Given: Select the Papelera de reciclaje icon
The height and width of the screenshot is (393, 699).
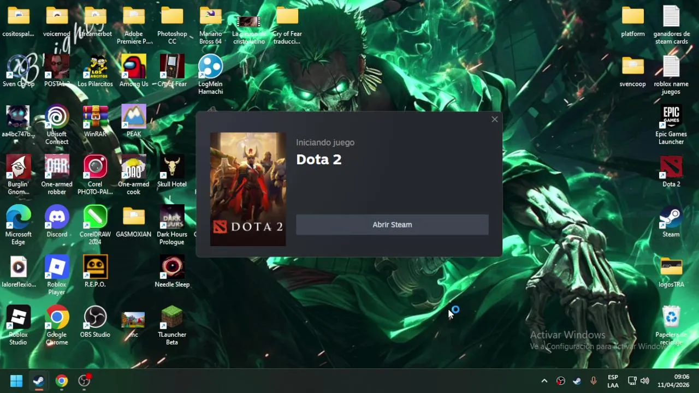Looking at the screenshot, I should (x=671, y=326).
